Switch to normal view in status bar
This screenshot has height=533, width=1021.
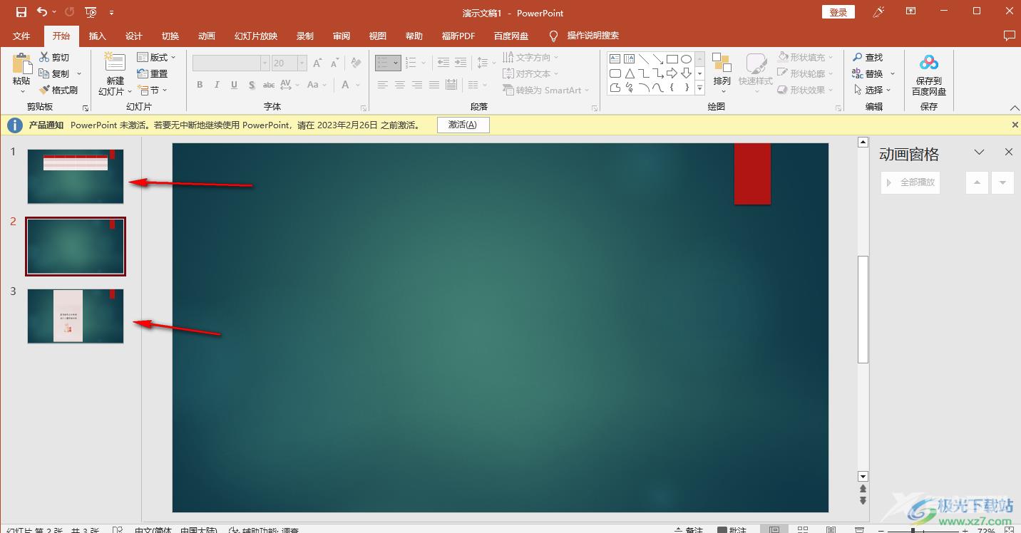tap(774, 529)
